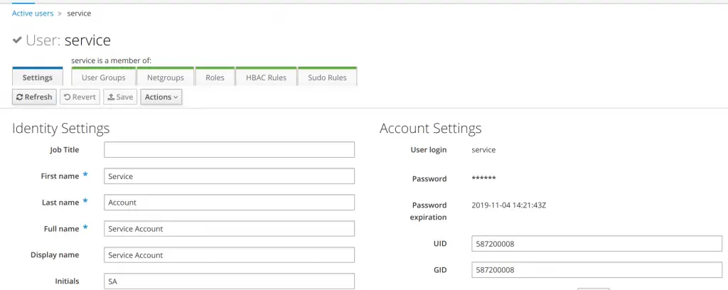Click the Revert button
Viewport: 728px width, 290px height.
[x=80, y=97]
